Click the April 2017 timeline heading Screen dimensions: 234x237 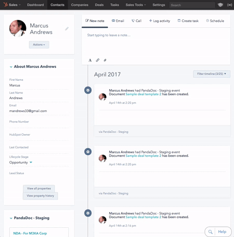click(107, 74)
